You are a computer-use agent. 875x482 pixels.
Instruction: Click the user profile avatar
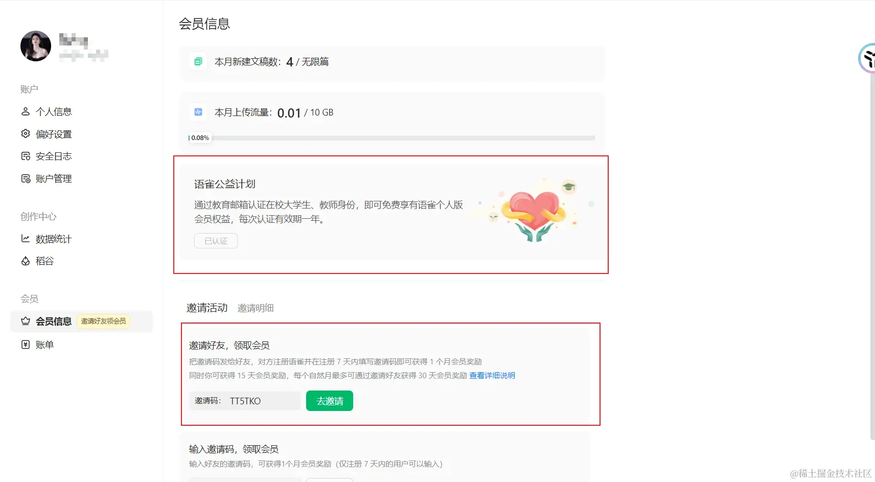click(36, 46)
